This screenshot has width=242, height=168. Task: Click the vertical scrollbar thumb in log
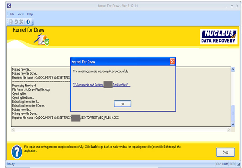233,113
